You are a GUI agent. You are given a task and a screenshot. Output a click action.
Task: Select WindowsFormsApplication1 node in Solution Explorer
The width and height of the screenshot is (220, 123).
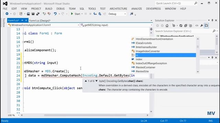tap(177, 36)
